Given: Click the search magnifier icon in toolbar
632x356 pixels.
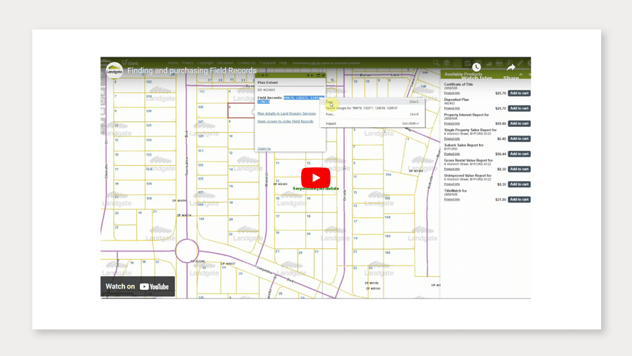Looking at the screenshot, I should (436, 63).
